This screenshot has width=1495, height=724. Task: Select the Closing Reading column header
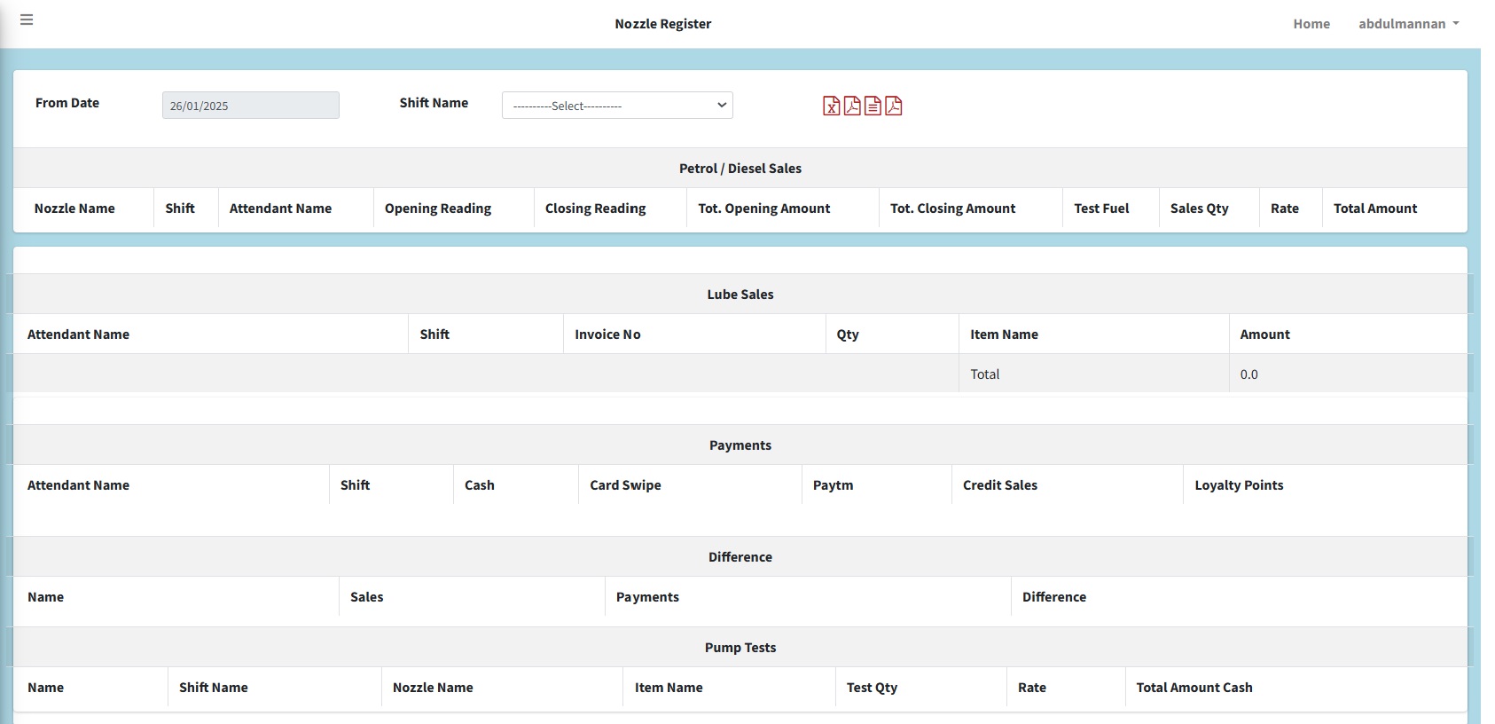point(595,209)
